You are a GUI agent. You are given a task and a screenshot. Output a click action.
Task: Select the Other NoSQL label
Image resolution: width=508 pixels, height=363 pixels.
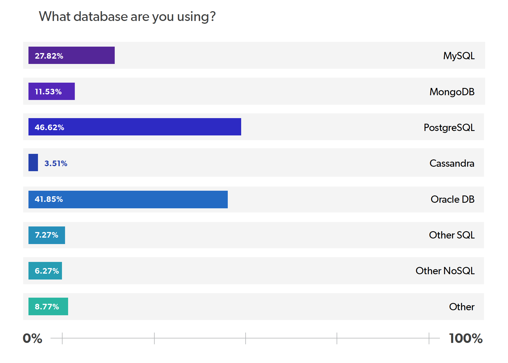click(445, 271)
